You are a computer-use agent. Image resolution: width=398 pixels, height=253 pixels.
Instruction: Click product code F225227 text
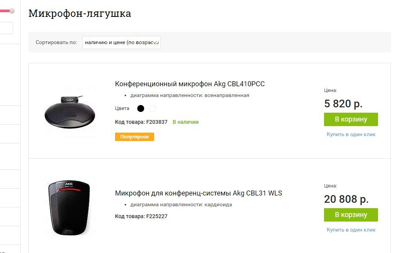point(141,217)
